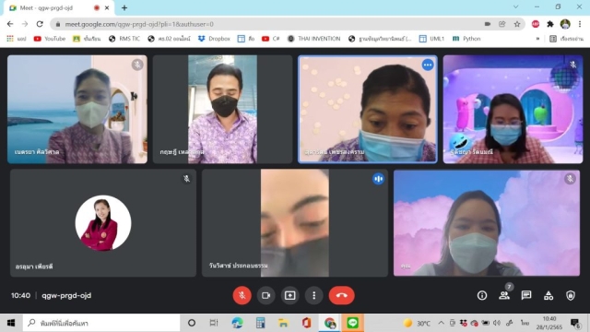Image resolution: width=590 pixels, height=332 pixels.
Task: Open the more options three-dot menu
Action: pyautogui.click(x=314, y=295)
